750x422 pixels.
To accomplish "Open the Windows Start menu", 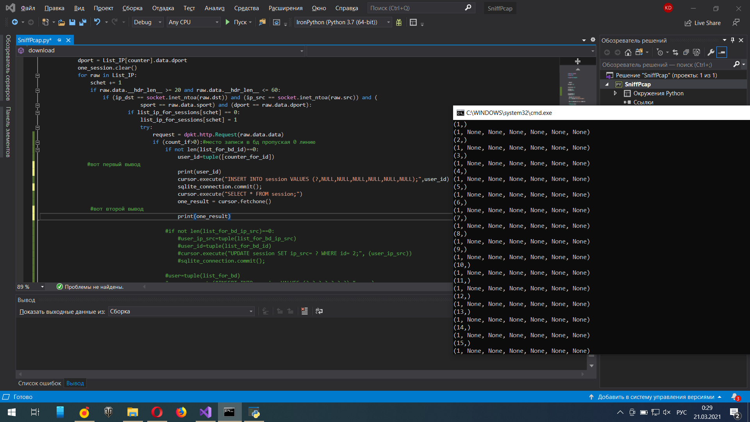I will point(12,412).
